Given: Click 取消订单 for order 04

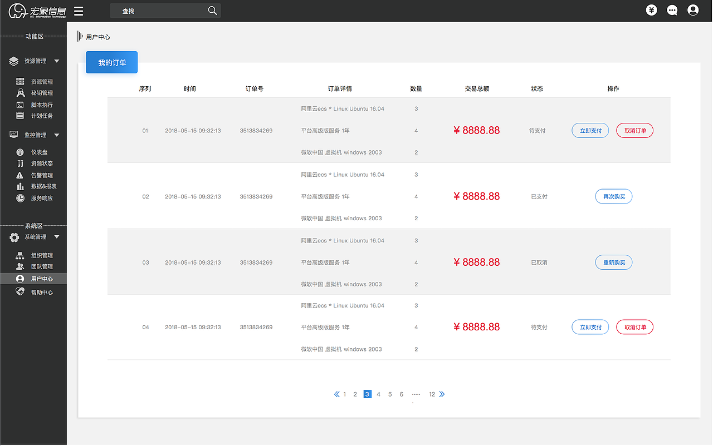Looking at the screenshot, I should pyautogui.click(x=635, y=327).
